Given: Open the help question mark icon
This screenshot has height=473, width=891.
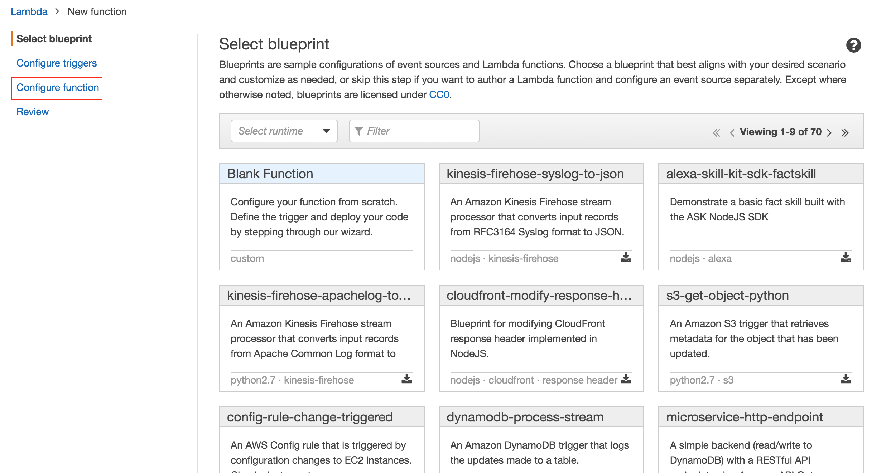Looking at the screenshot, I should tap(853, 45).
